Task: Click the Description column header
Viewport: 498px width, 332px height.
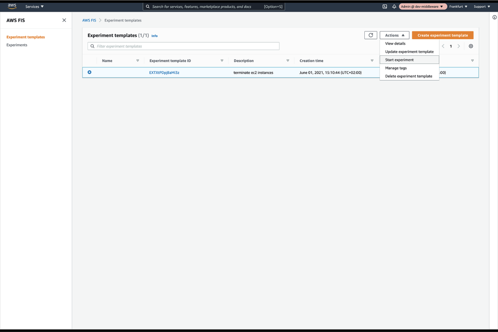Action: [244, 61]
